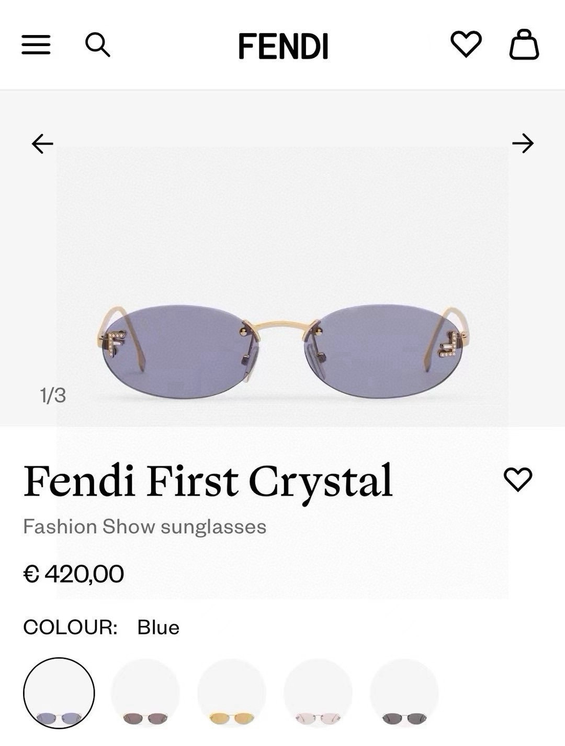
Task: Select the selected blue lens colour swatch
Action: point(59,693)
